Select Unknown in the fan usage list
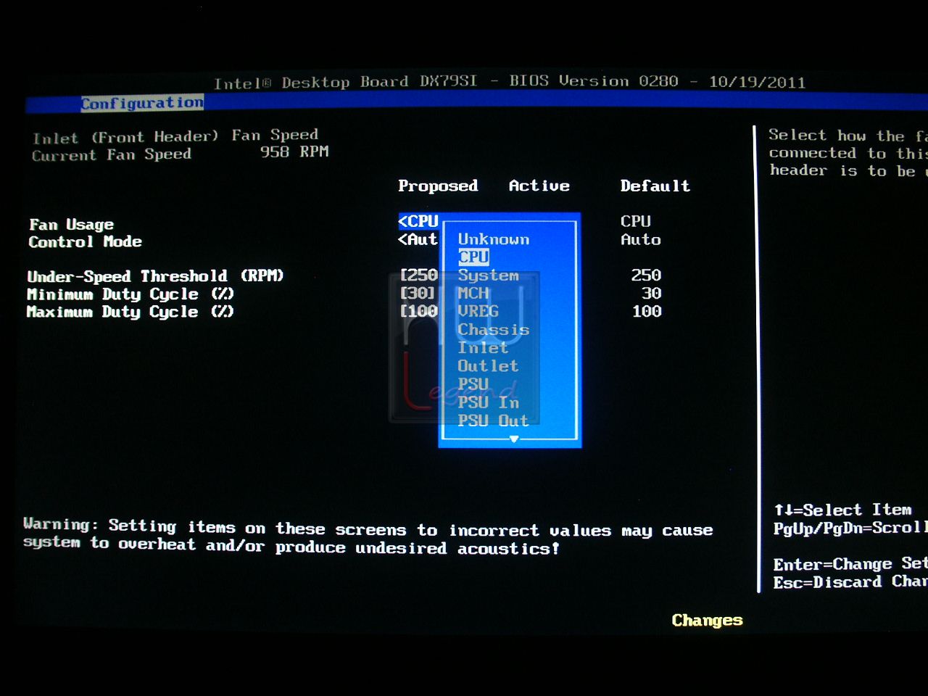This screenshot has width=928, height=696. [x=493, y=239]
